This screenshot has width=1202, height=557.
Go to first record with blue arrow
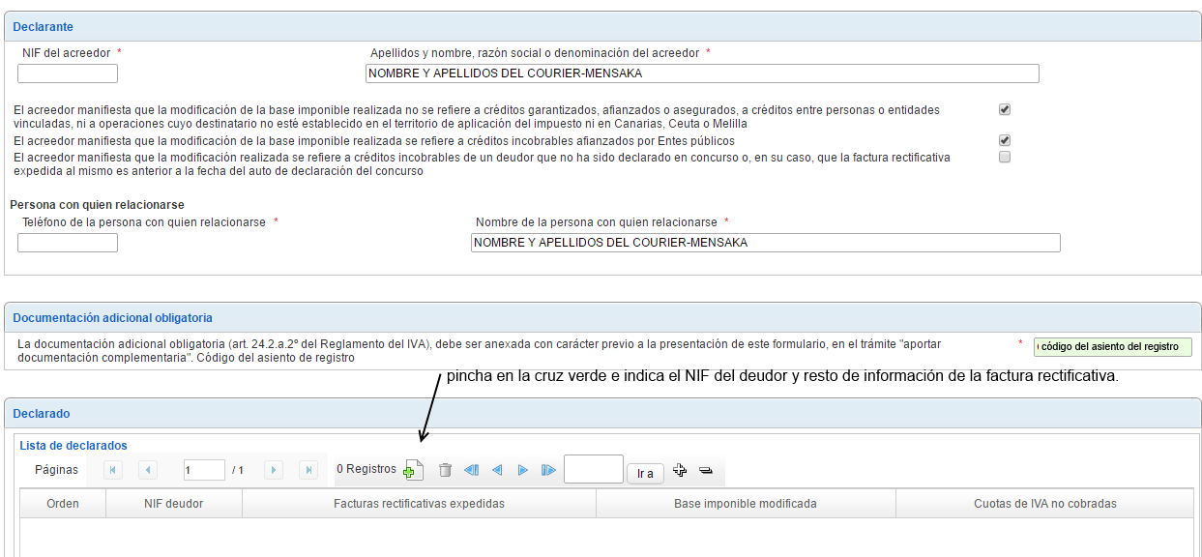coord(471,470)
